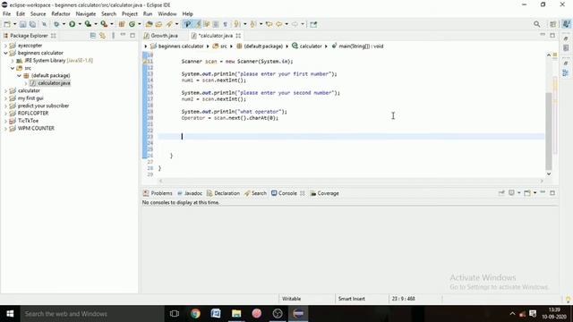Switch to the Problems tab

pyautogui.click(x=158, y=193)
